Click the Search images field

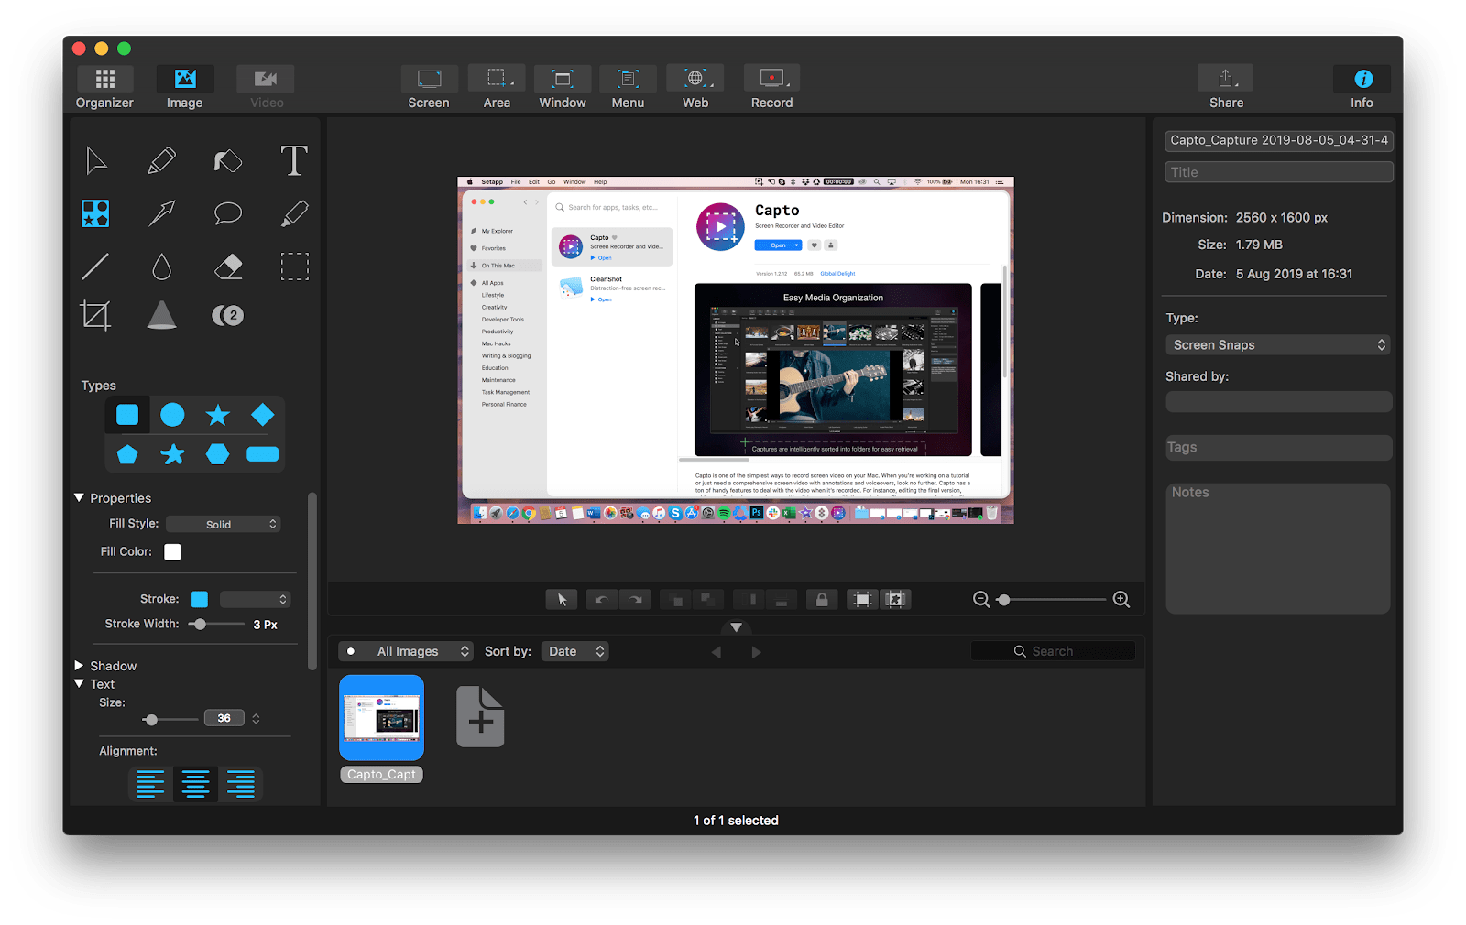click(x=1053, y=651)
